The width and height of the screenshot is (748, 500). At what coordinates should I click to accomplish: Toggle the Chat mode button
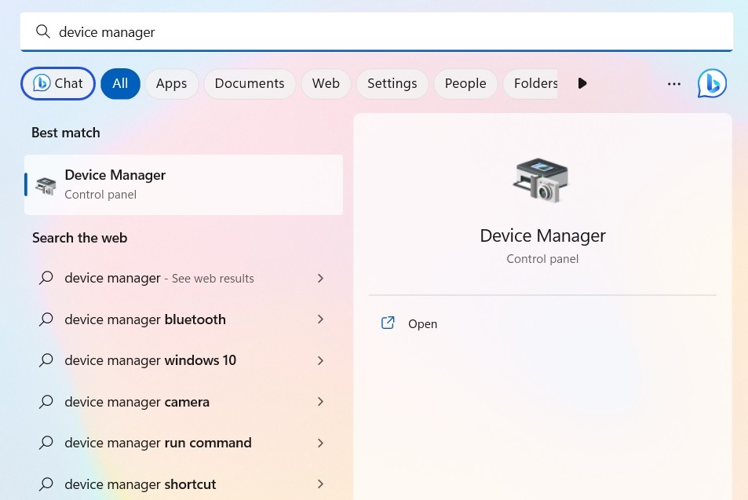57,83
